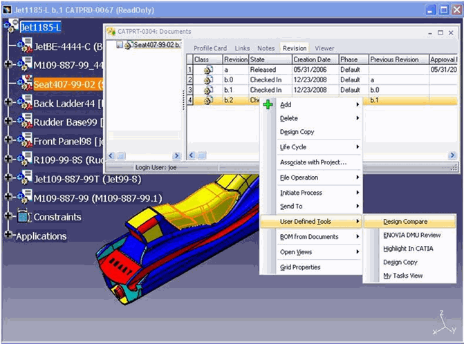464x344 pixels.
Task: Select Design Compare in submenu
Action: coord(409,222)
